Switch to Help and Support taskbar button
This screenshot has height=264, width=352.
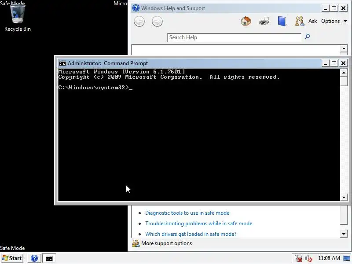[x=34, y=258]
